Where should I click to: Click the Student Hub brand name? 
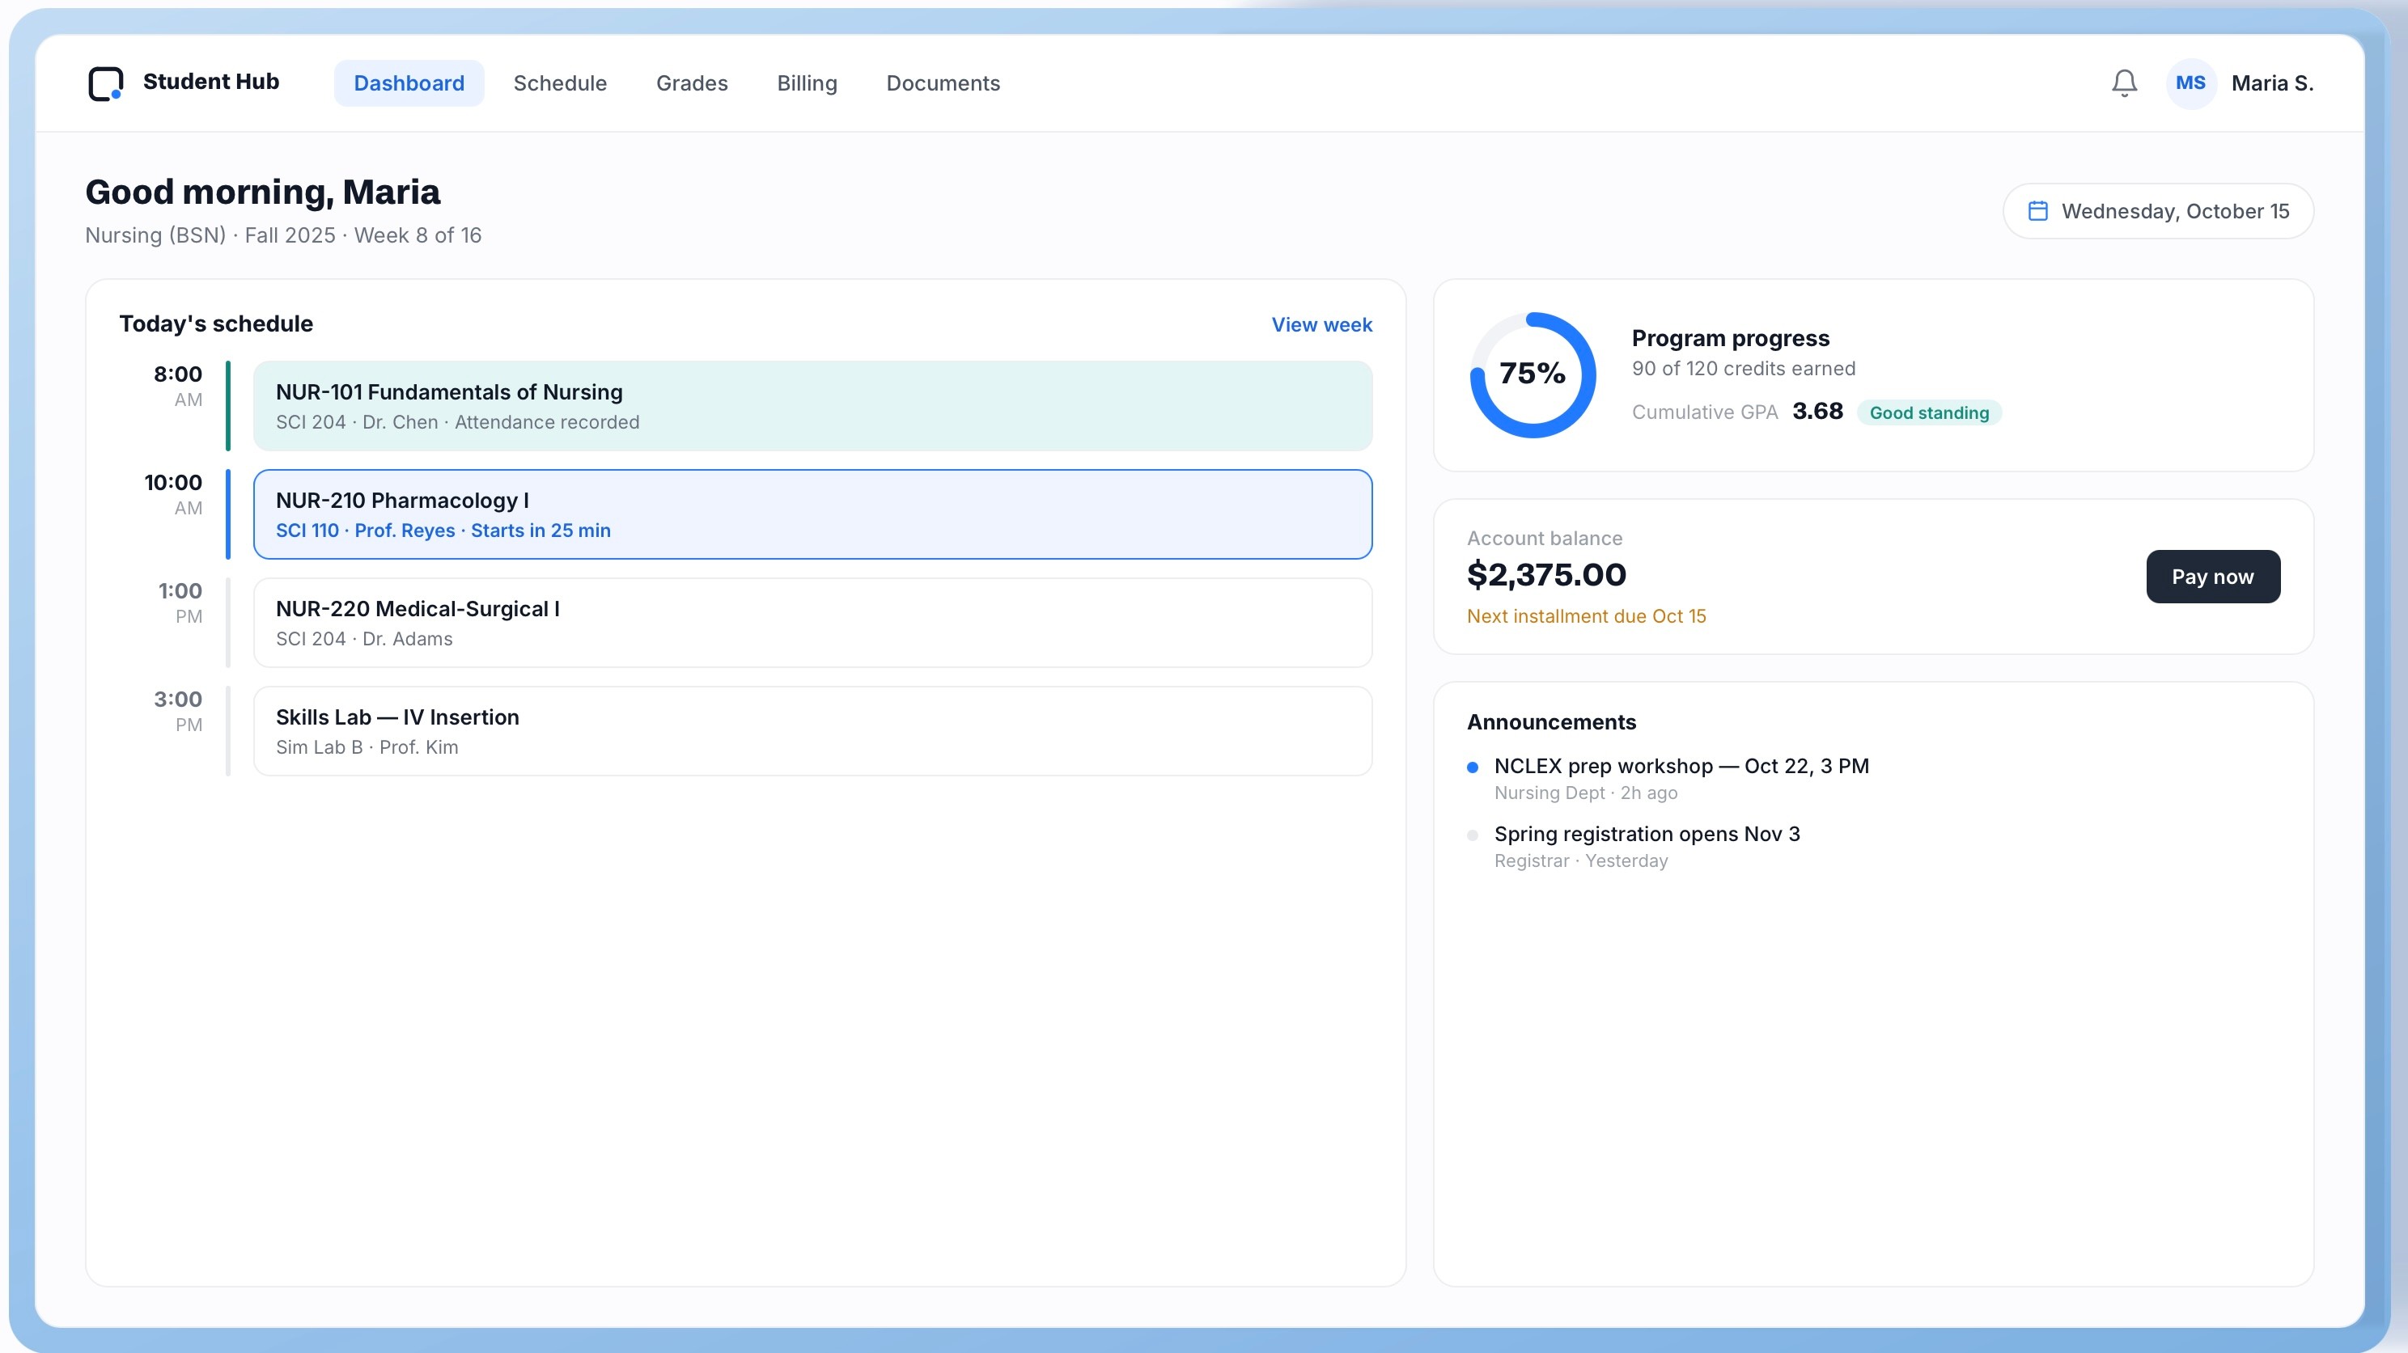click(211, 82)
